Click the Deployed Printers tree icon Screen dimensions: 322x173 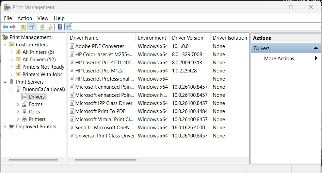(x=12, y=127)
